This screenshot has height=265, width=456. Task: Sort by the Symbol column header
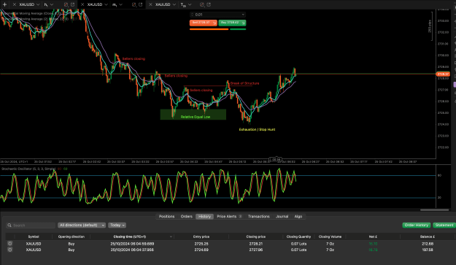pyautogui.click(x=34, y=237)
